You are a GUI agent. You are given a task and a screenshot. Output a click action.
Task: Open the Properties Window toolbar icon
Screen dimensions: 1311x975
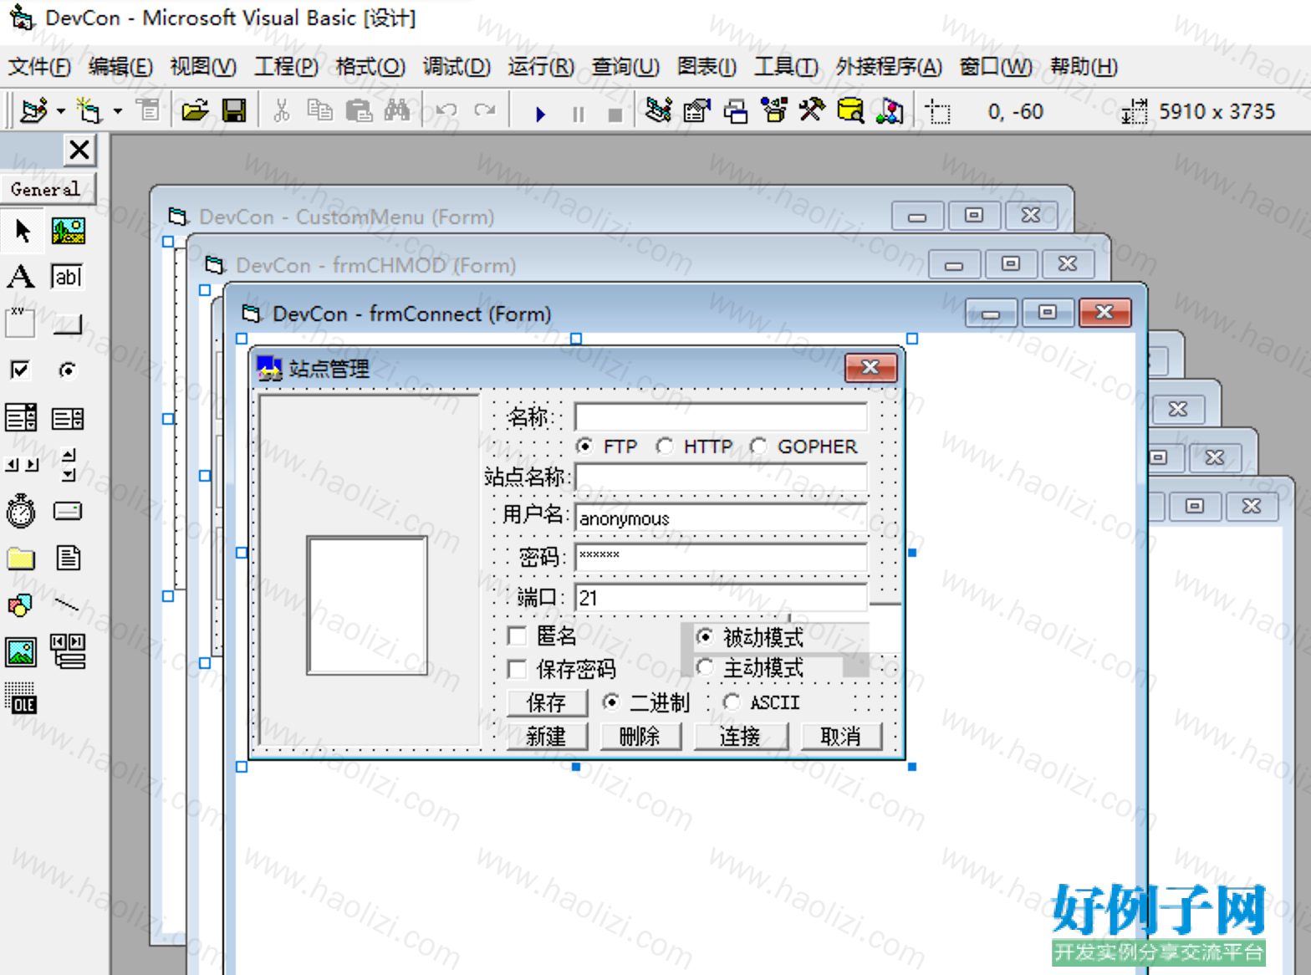click(x=696, y=110)
